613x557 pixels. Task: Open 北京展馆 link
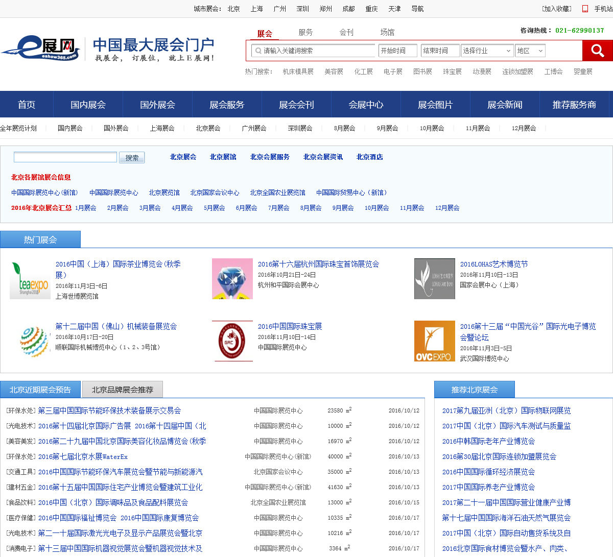pos(223,157)
